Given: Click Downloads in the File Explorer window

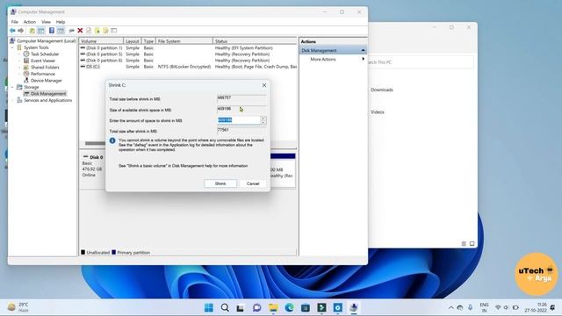Looking at the screenshot, I should tap(382, 90).
